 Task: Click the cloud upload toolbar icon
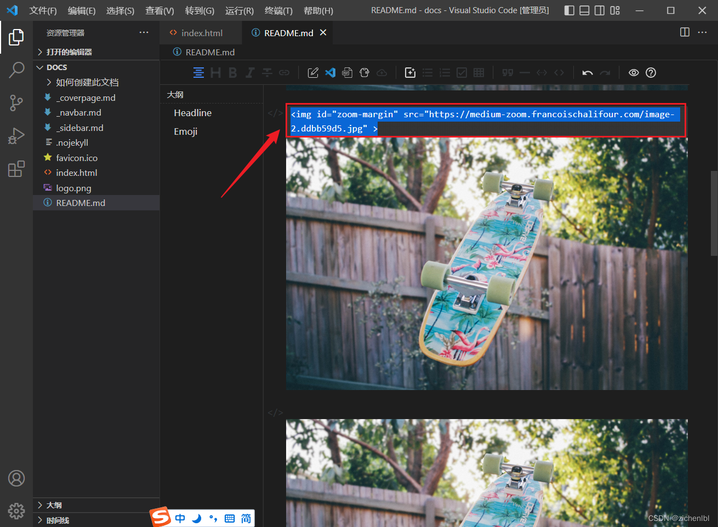point(381,73)
